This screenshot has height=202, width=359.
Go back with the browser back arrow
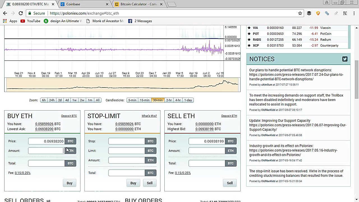(x=5, y=13)
